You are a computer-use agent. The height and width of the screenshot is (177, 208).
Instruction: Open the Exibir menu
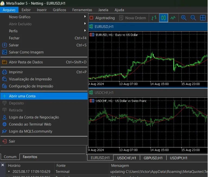point(26,10)
